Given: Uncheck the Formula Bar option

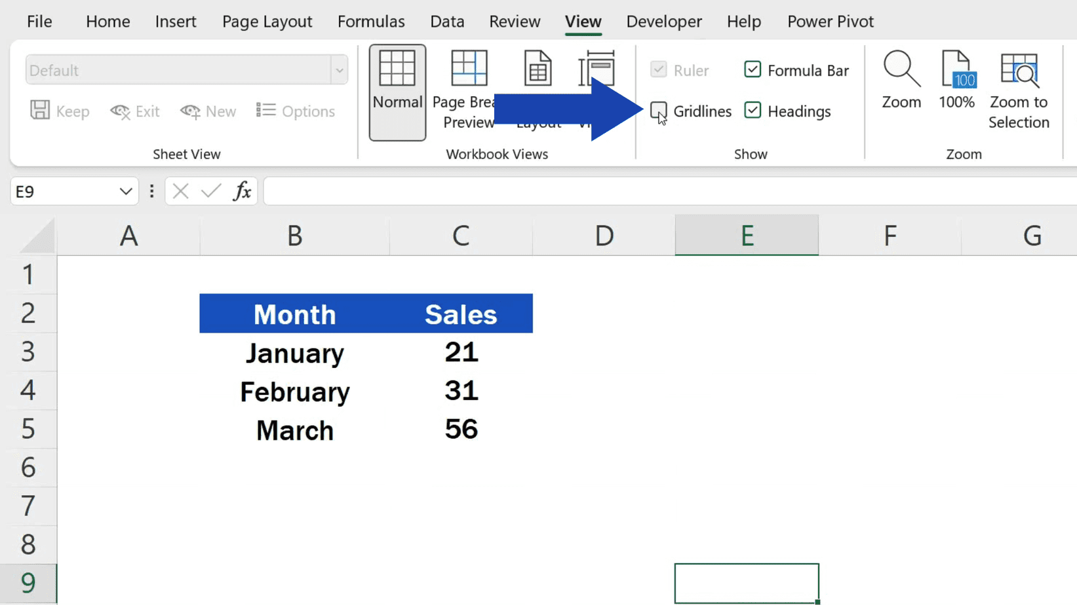Looking at the screenshot, I should (753, 69).
